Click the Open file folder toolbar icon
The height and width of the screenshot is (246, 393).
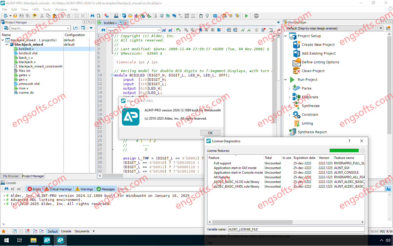tap(15, 16)
